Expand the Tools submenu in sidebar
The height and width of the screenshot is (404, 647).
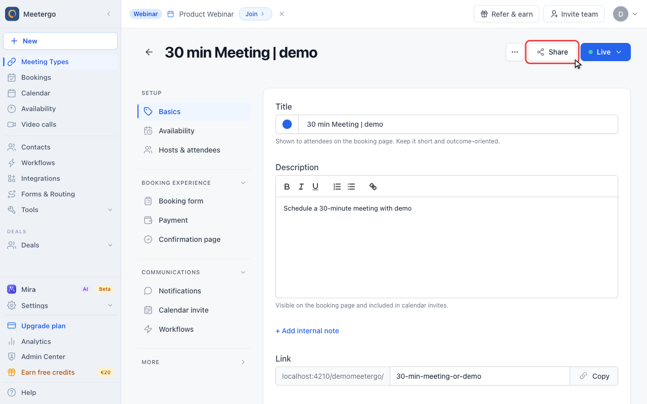(x=110, y=210)
